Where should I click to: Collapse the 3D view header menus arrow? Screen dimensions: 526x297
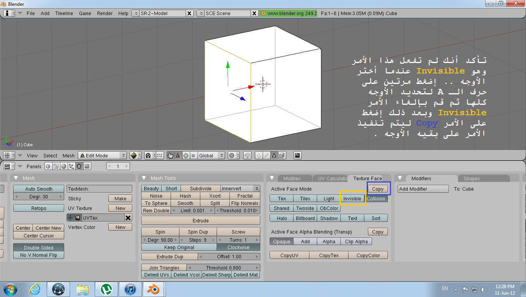point(20,155)
